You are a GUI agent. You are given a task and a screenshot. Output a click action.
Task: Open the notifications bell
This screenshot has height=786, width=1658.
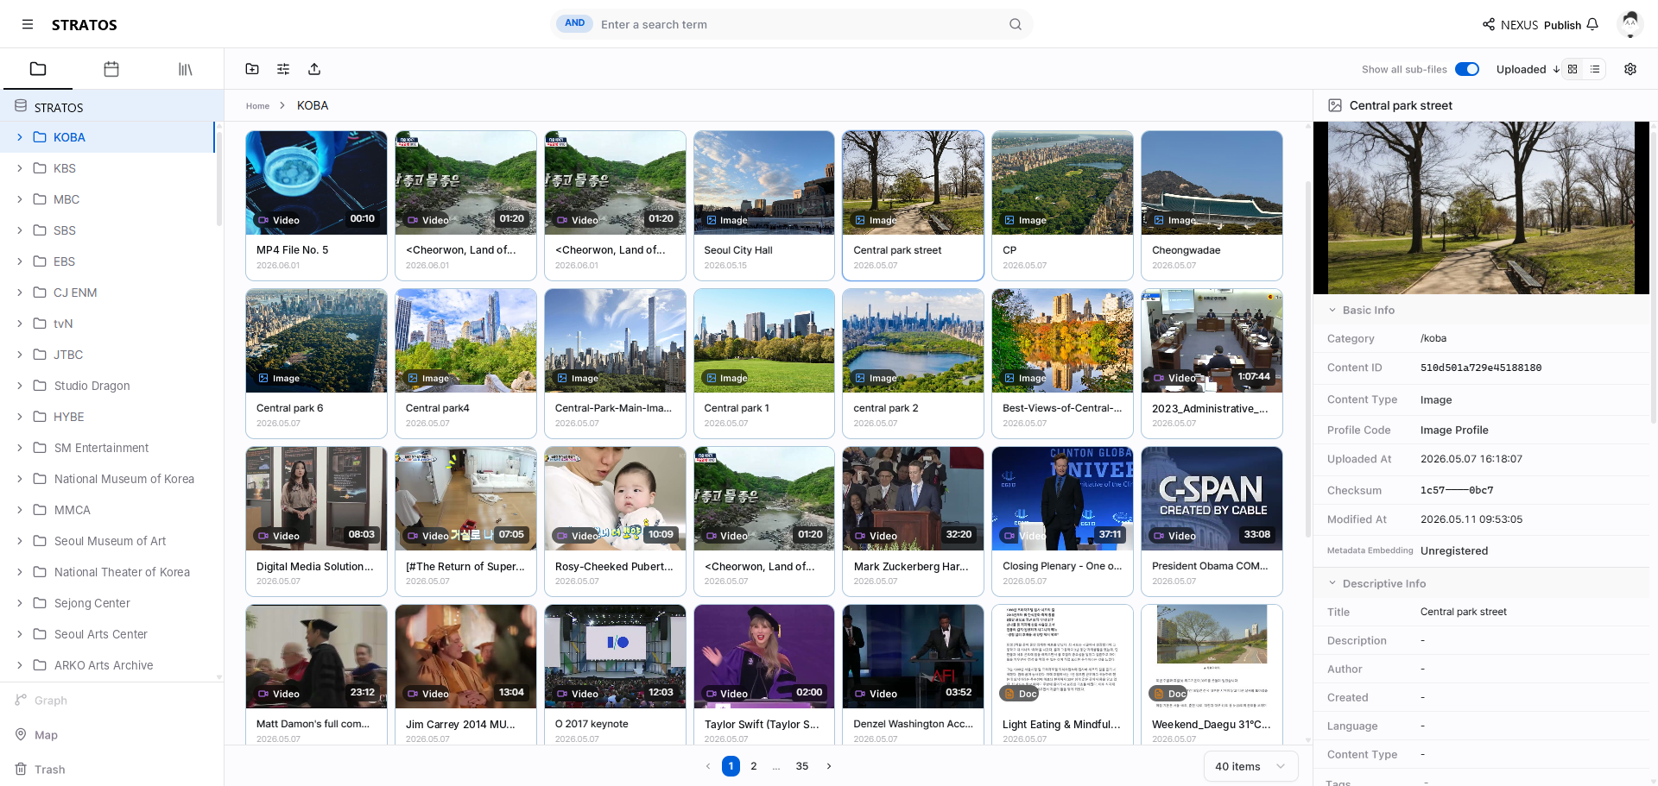(1592, 24)
